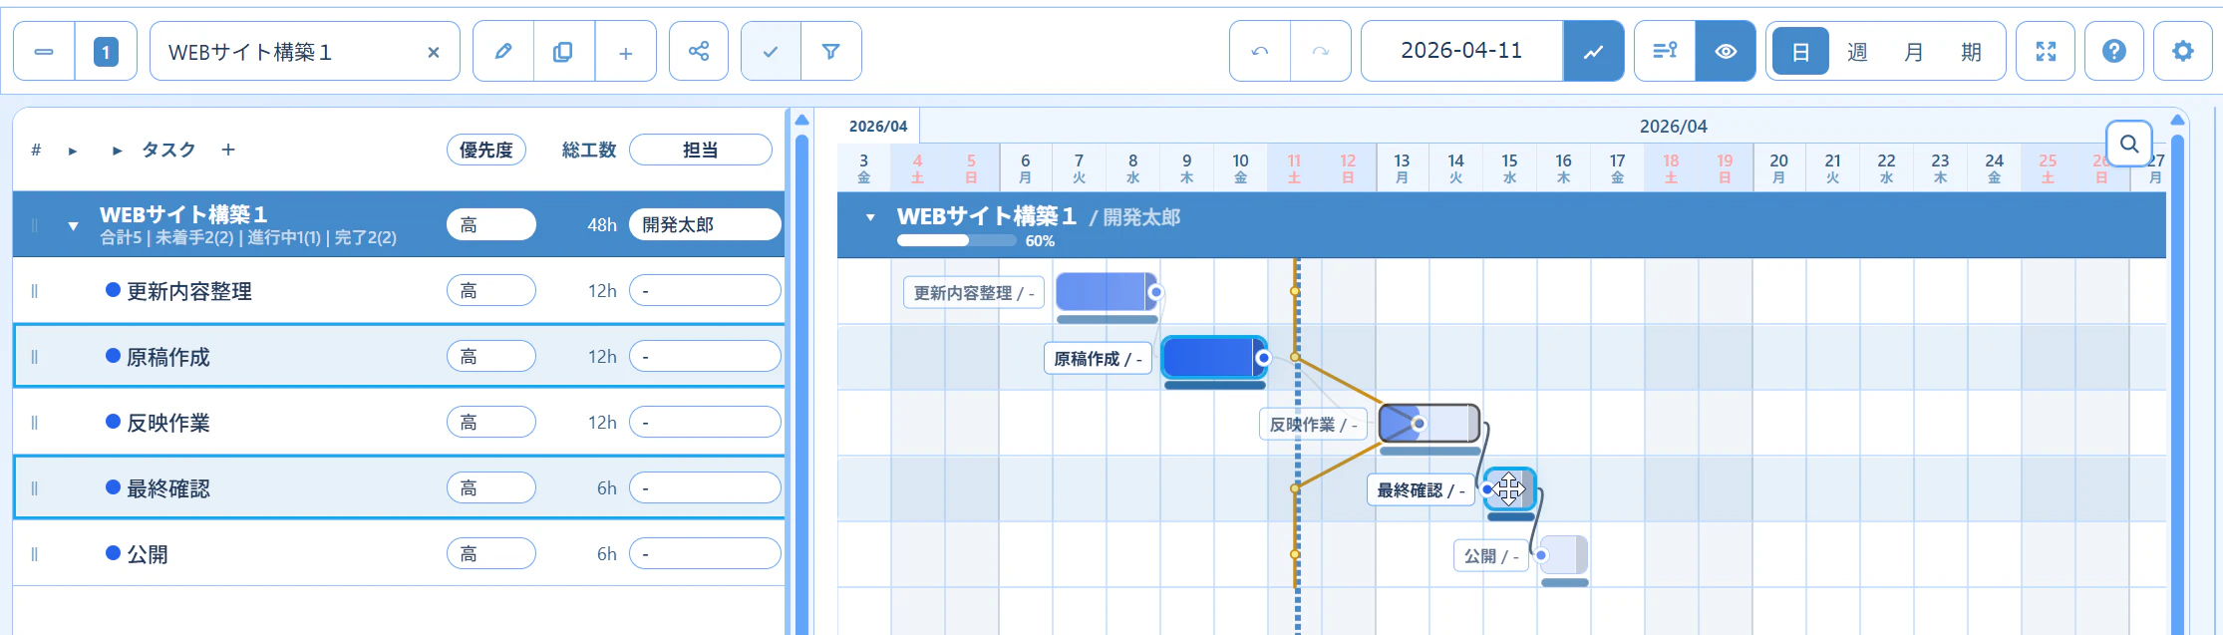This screenshot has width=2223, height=635.
Task: Click the undo arrow icon
Action: (x=1260, y=52)
